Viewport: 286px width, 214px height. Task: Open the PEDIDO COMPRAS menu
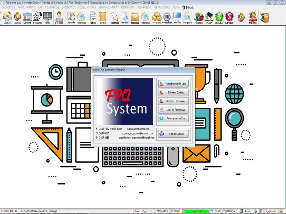click(x=109, y=7)
